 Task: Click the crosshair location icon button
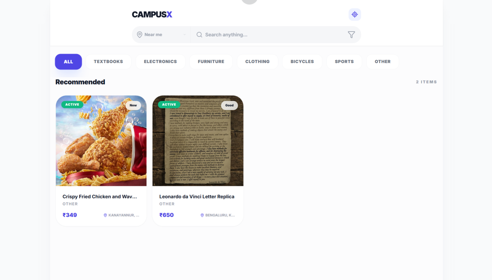pyautogui.click(x=355, y=14)
